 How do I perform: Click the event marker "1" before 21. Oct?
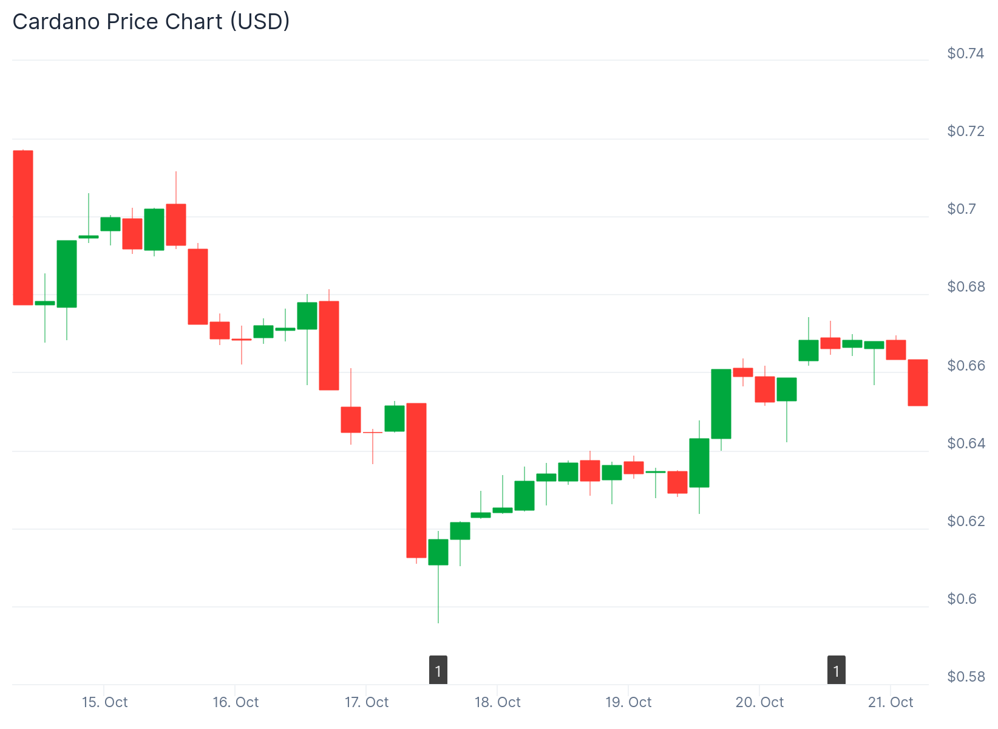837,671
